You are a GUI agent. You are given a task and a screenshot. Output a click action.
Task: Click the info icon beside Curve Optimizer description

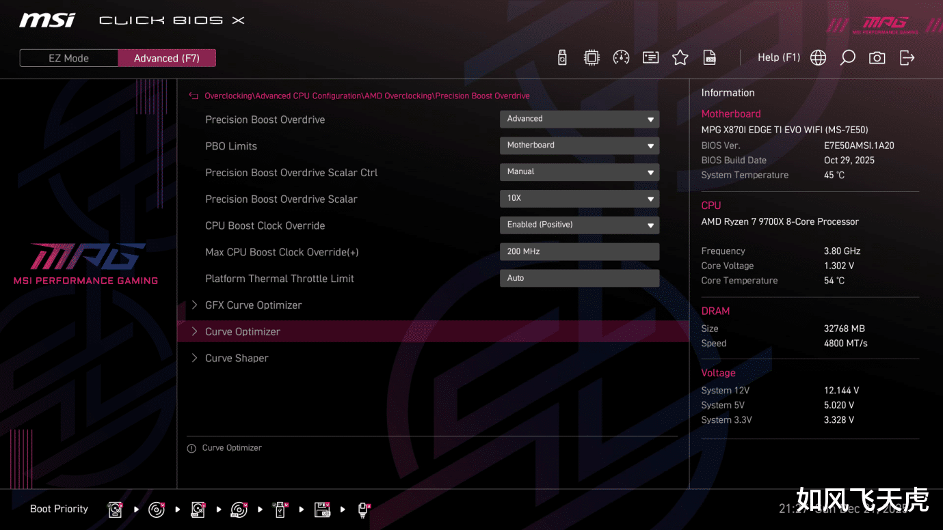[191, 449]
